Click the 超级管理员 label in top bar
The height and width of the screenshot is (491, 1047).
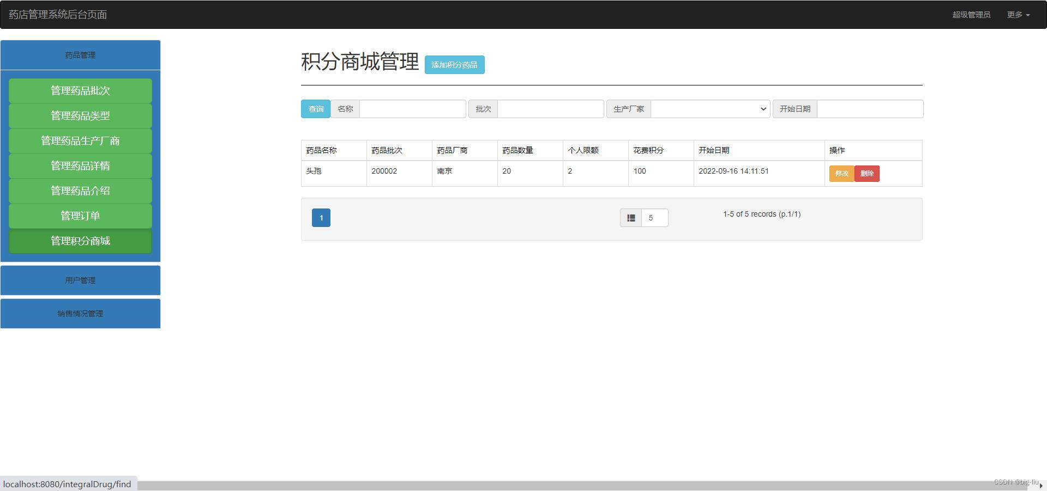point(972,15)
